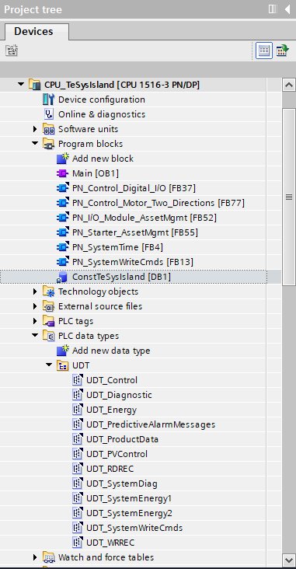Expand the Watch and force tables node

pyautogui.click(x=35, y=557)
